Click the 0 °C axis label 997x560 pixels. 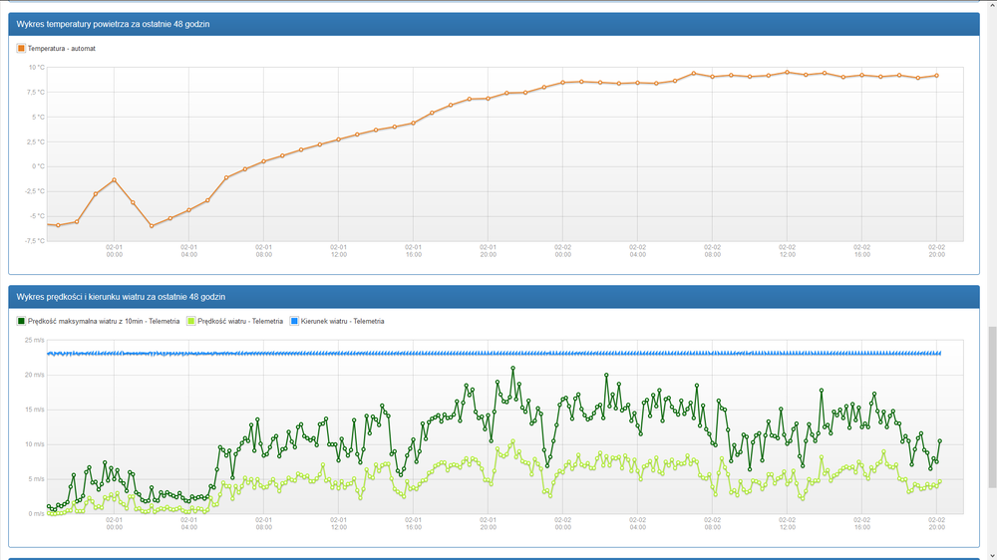(38, 166)
